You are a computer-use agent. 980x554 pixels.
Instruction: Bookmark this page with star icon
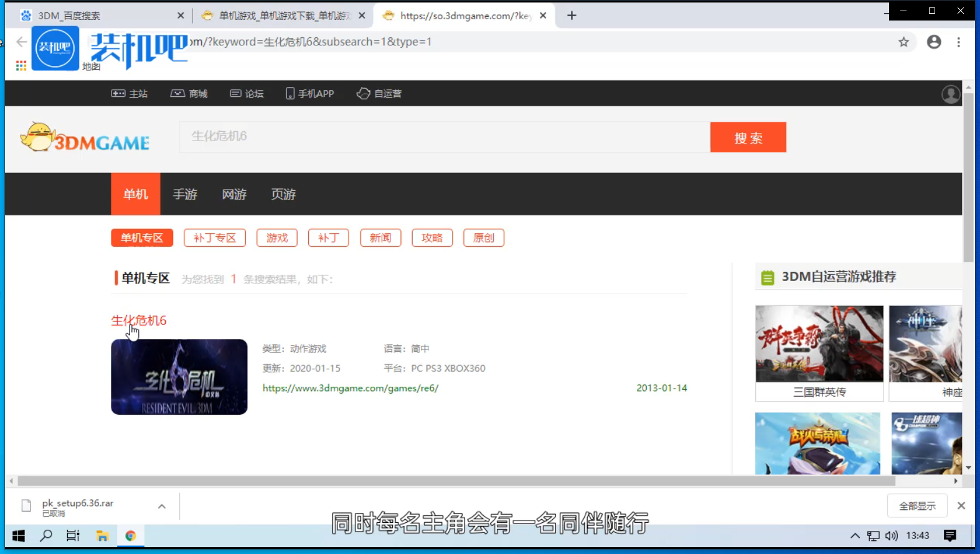(x=903, y=42)
